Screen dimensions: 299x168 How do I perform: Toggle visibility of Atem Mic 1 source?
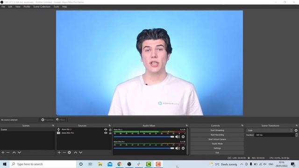click(106, 129)
